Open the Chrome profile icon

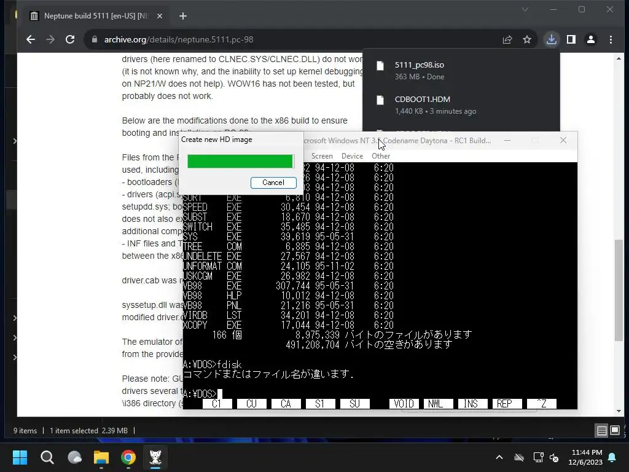(591, 39)
